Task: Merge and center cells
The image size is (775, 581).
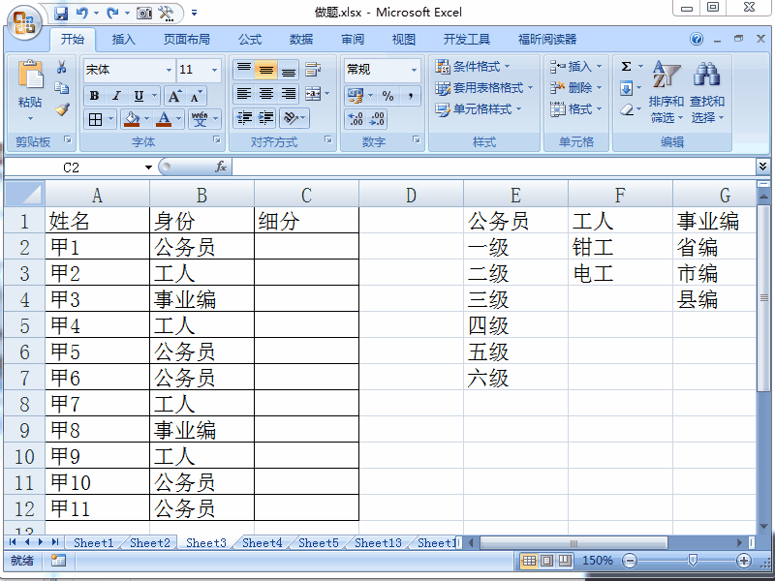Action: click(313, 93)
